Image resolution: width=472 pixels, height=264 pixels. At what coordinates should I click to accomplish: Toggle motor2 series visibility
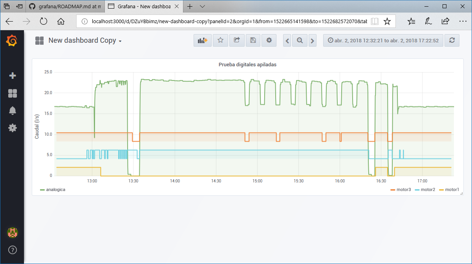coord(428,189)
